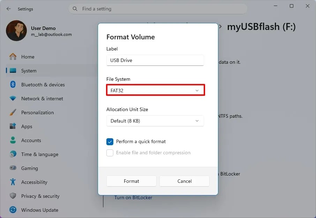Click the Bluetooth icon in sidebar
316x218 pixels.
(13, 85)
